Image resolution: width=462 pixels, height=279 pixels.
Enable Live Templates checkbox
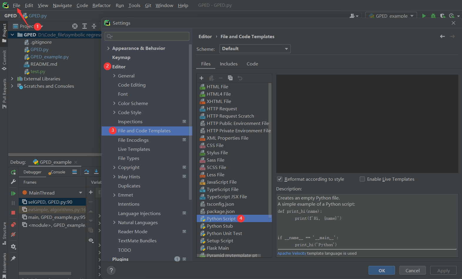(362, 179)
